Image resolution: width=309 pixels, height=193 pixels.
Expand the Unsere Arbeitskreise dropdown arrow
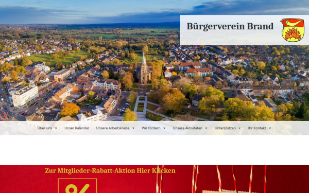point(133,128)
